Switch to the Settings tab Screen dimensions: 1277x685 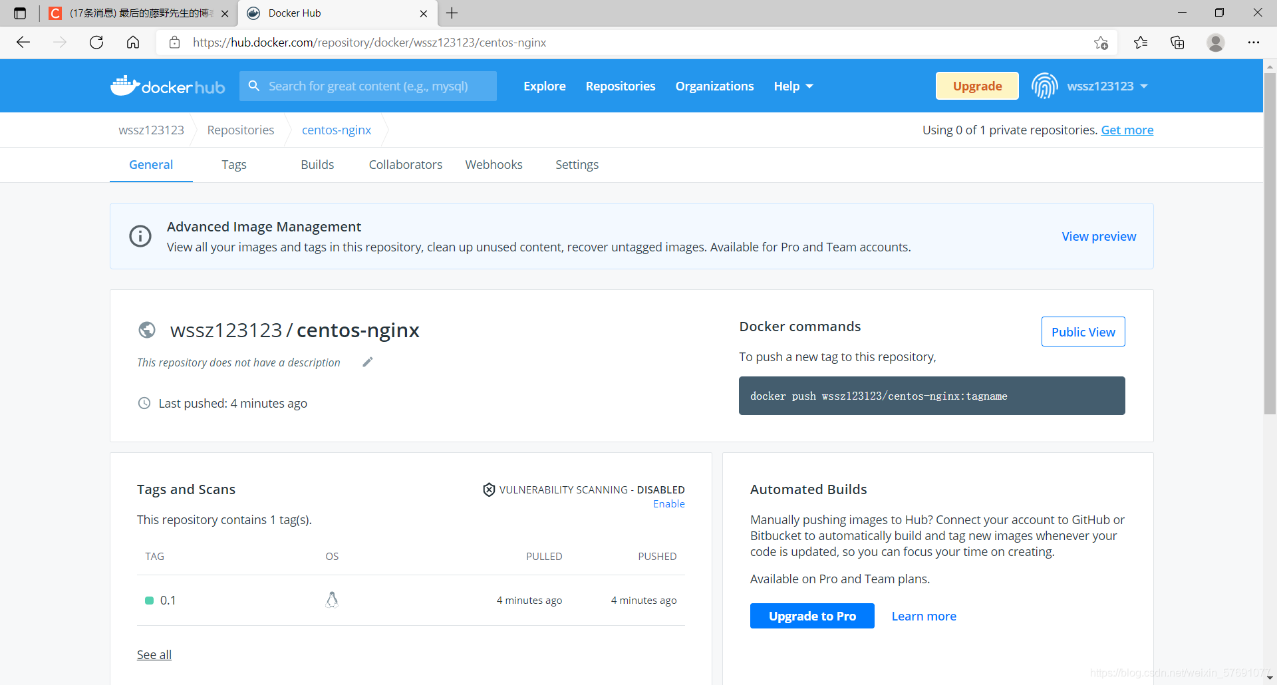[577, 164]
